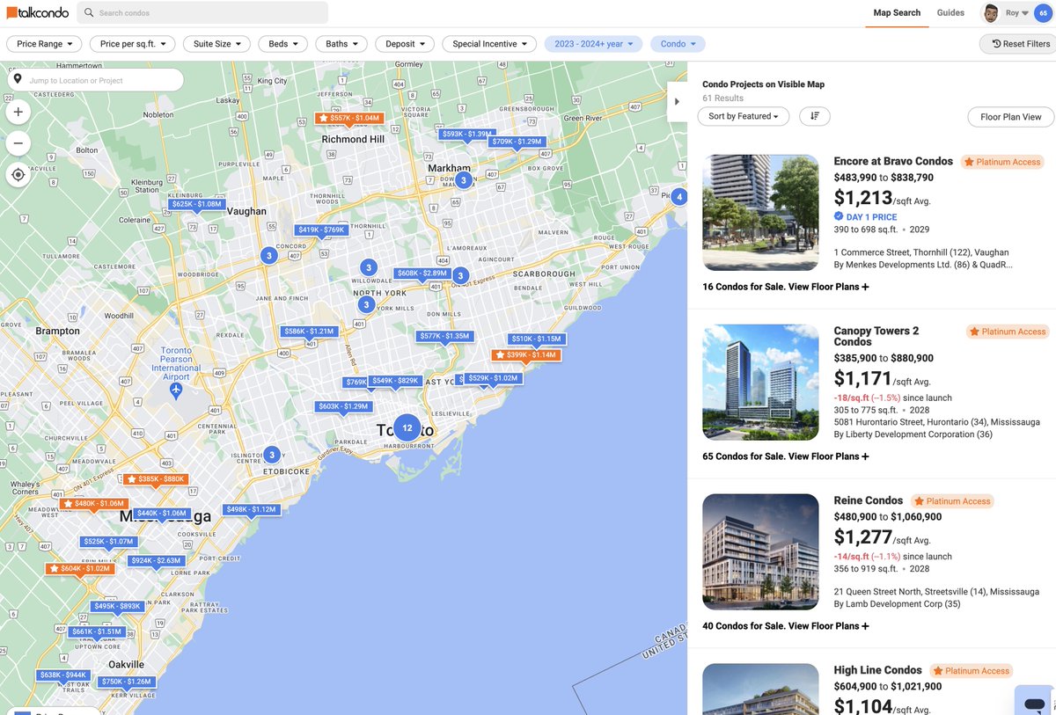Change the Sort by Featured option

[x=744, y=116]
